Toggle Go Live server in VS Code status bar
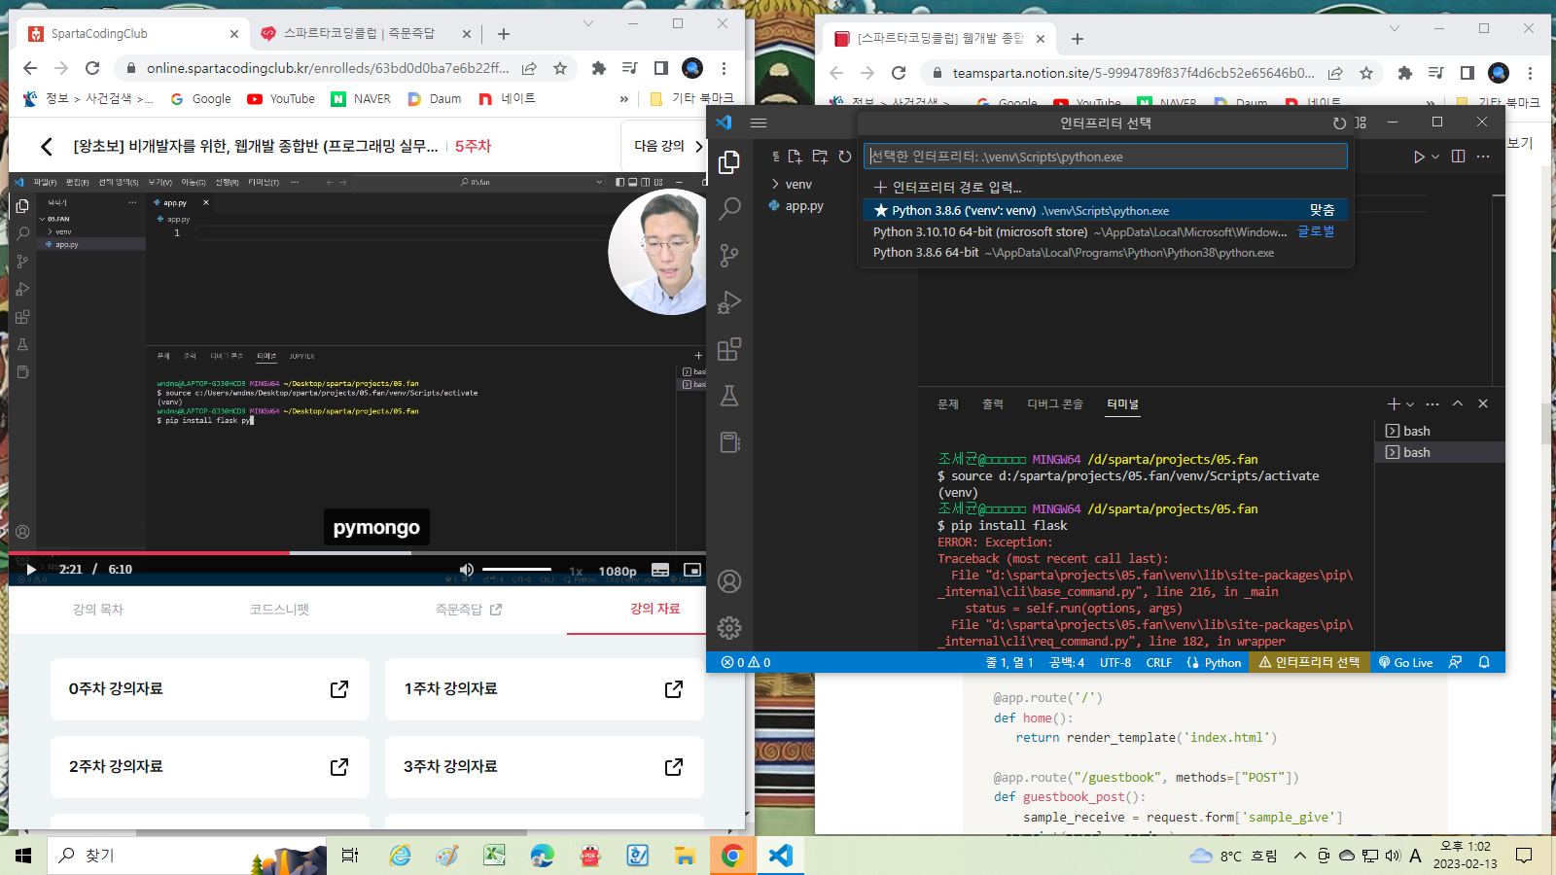The height and width of the screenshot is (875, 1556). pyautogui.click(x=1405, y=662)
